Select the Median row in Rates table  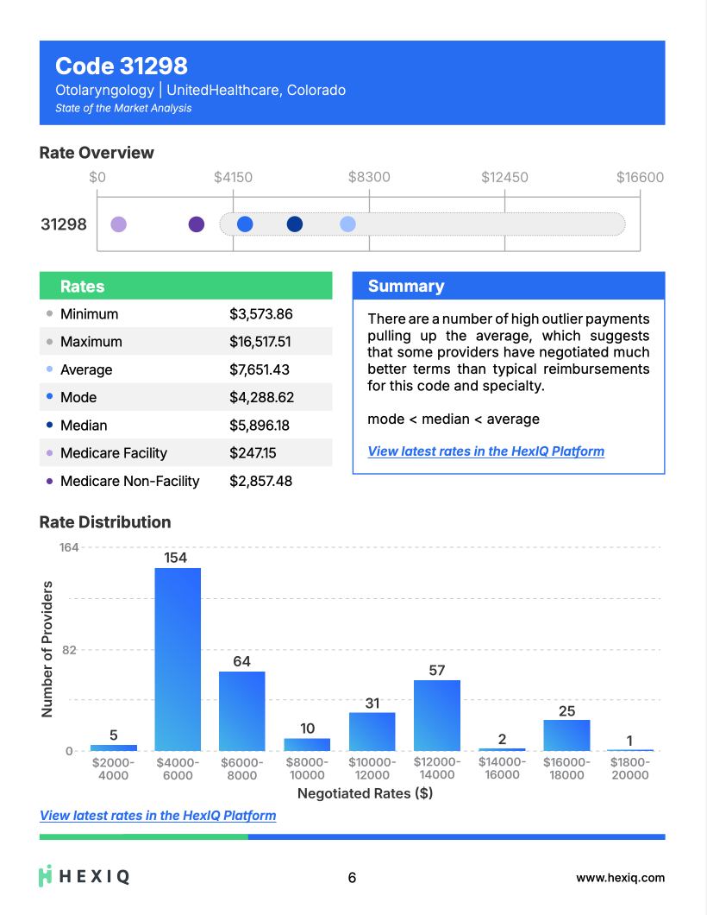[x=185, y=426]
